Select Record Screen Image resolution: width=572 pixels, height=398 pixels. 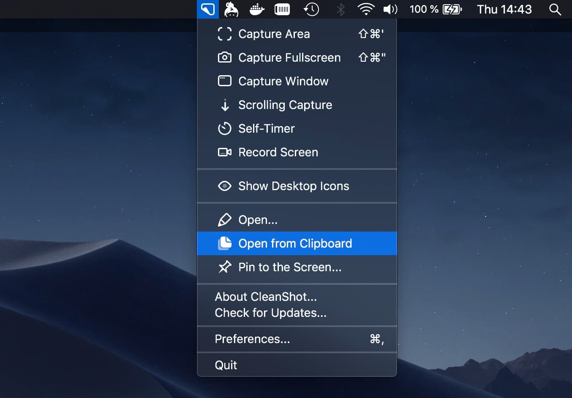coord(278,152)
